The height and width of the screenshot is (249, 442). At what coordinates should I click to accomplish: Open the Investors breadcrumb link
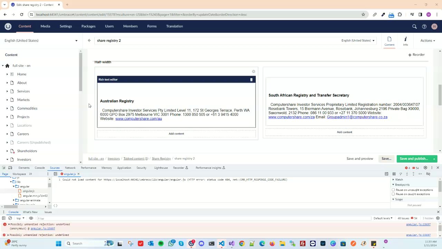point(114,158)
